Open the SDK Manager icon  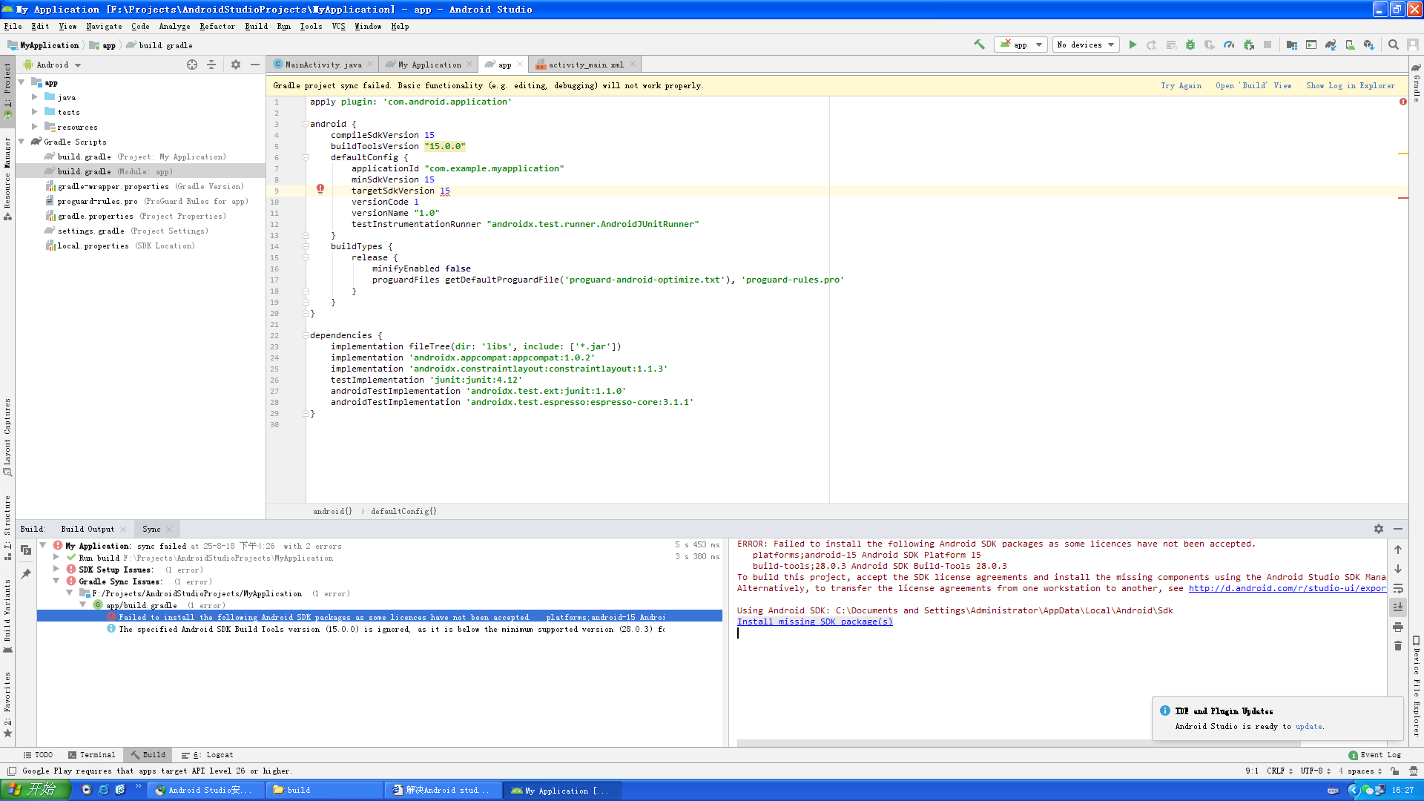point(1369,44)
